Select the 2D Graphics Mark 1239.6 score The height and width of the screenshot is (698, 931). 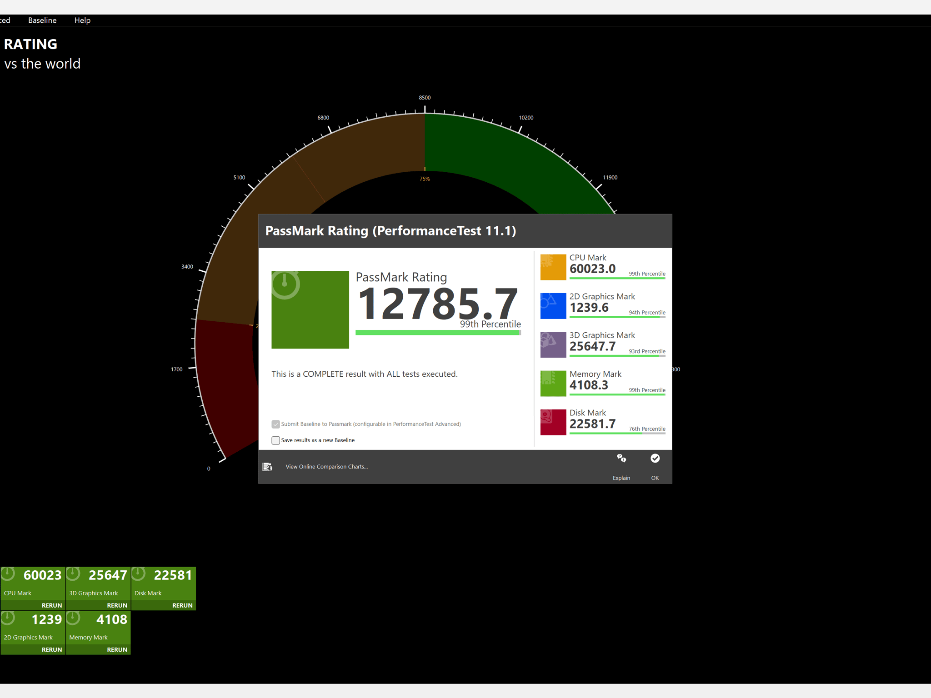589,308
